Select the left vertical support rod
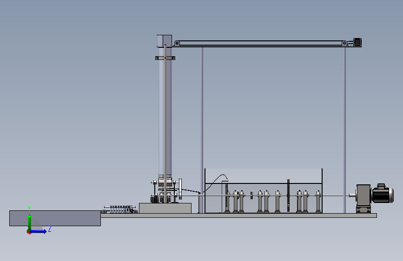The height and width of the screenshot is (261, 403). click(x=202, y=130)
